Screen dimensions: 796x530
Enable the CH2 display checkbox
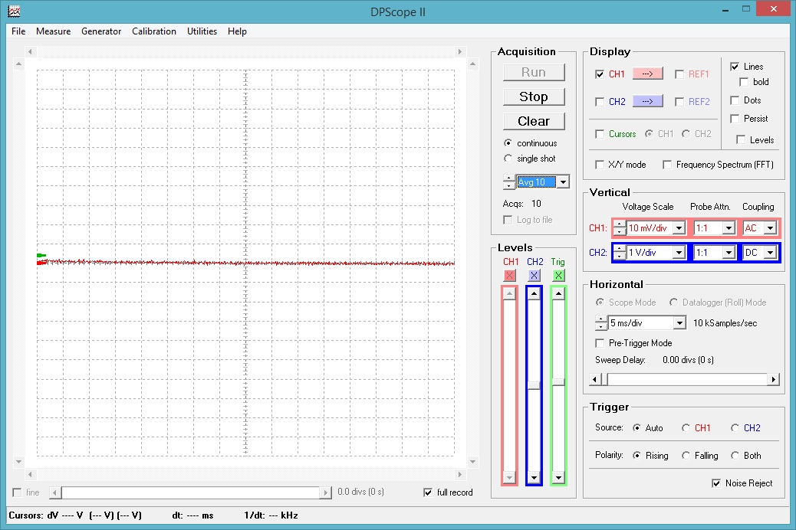click(x=600, y=101)
